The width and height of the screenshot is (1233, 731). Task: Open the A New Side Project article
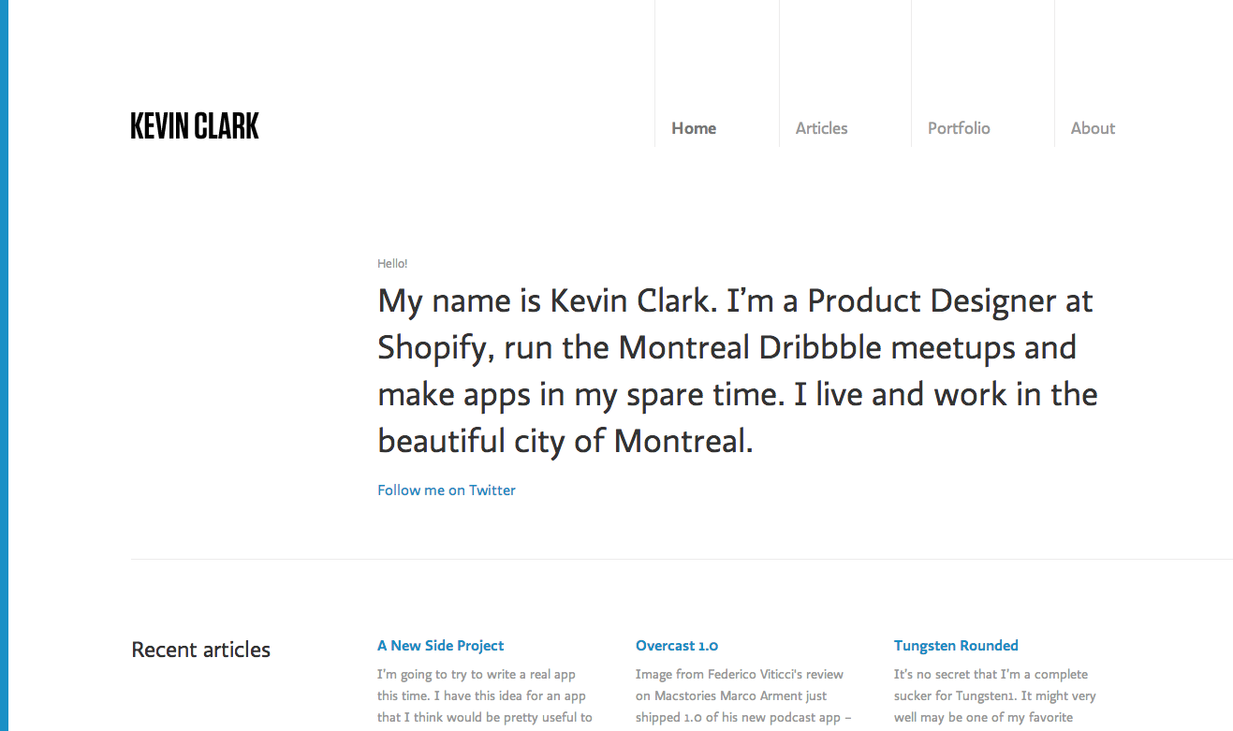(441, 646)
